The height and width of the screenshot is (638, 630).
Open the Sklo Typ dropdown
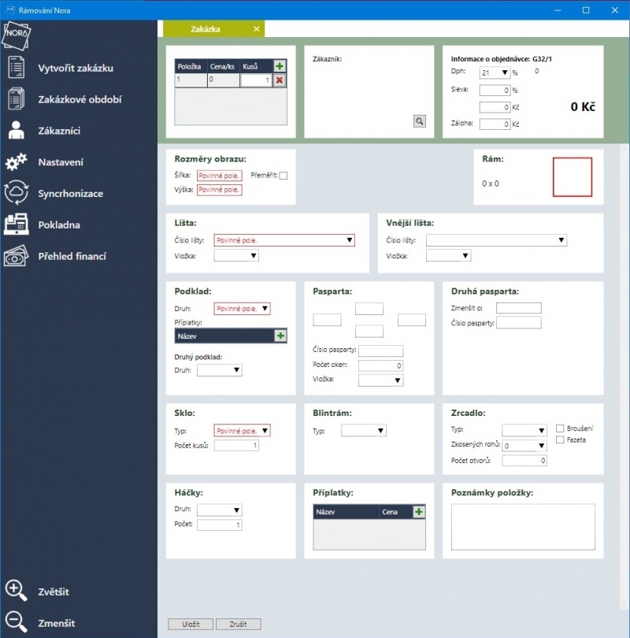coord(265,431)
